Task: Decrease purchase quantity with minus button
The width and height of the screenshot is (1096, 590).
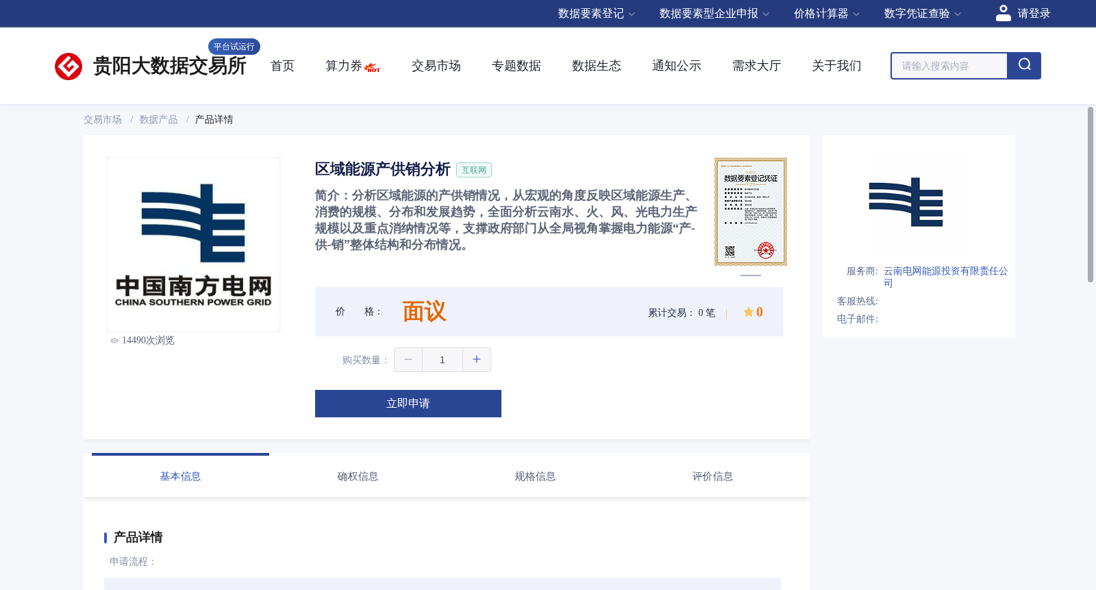Action: 408,360
